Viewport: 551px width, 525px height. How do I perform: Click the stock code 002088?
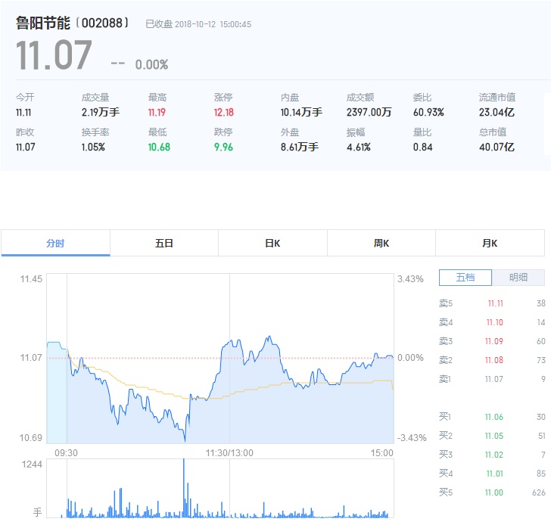pyautogui.click(x=102, y=23)
